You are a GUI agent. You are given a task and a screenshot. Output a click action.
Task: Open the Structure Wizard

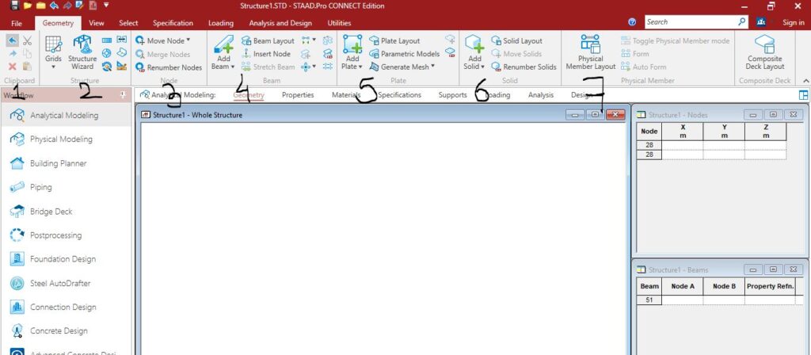click(x=82, y=53)
